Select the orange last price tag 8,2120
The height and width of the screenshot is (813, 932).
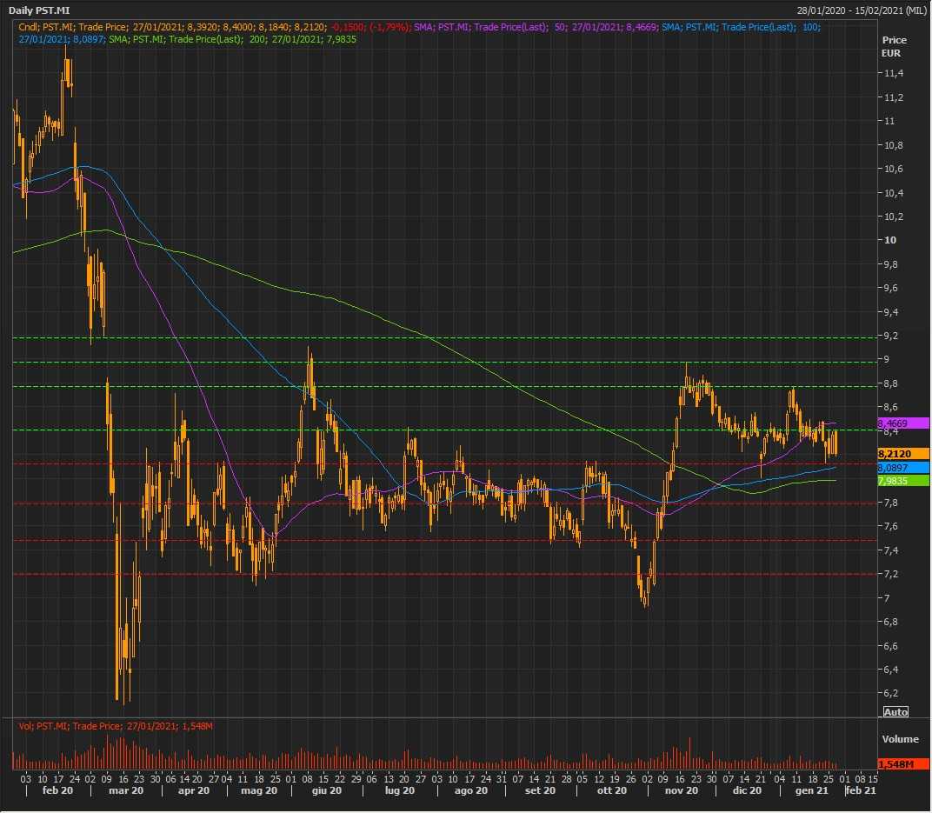tap(904, 454)
